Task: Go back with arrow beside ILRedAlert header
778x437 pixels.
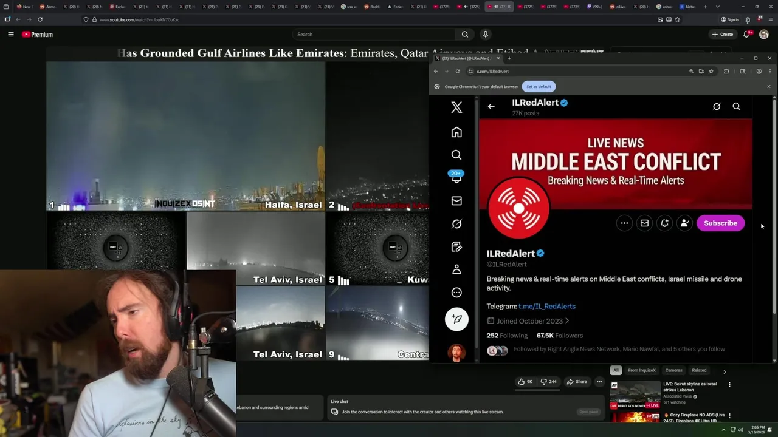Action: coord(491,107)
